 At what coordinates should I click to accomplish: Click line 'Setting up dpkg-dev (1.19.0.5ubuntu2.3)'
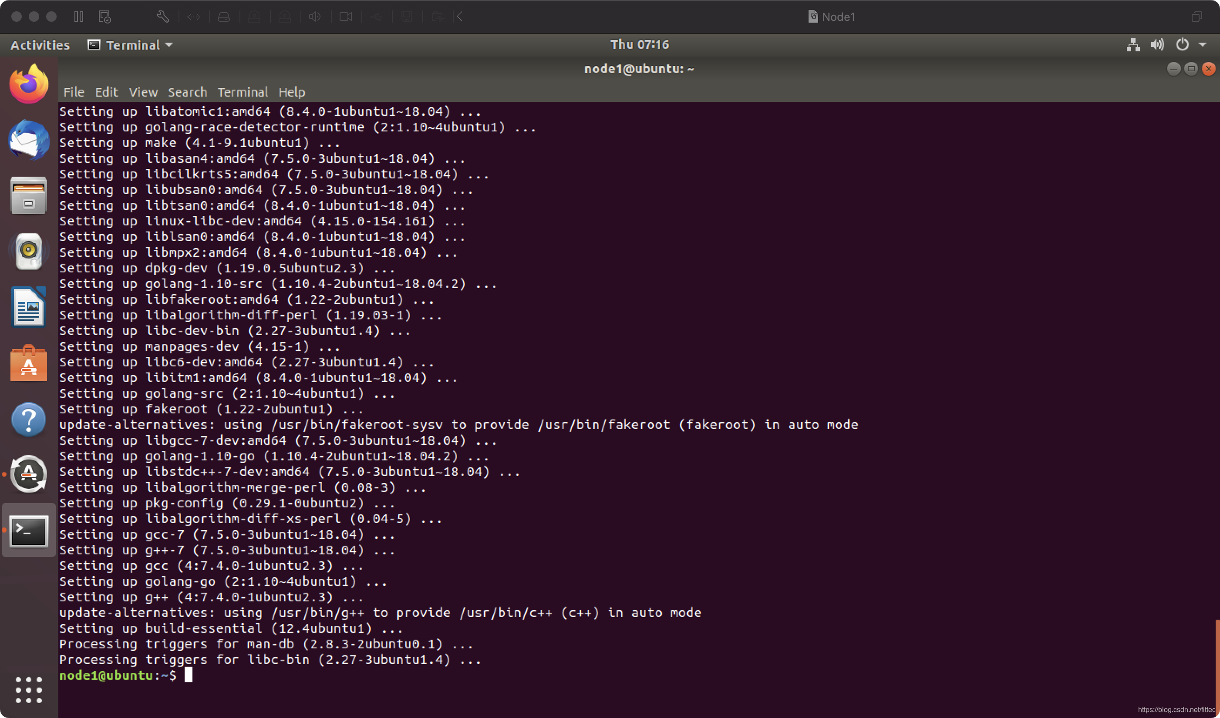(227, 268)
